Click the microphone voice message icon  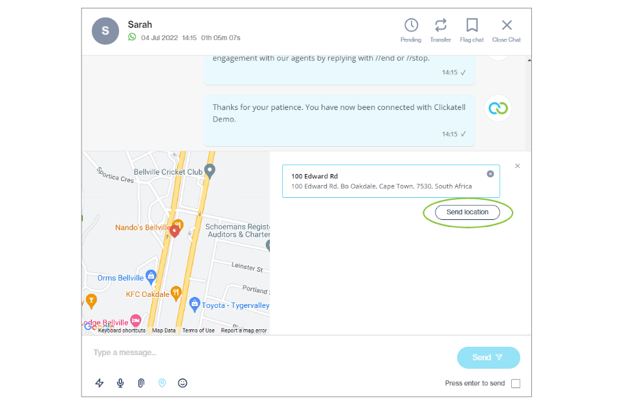tap(120, 383)
